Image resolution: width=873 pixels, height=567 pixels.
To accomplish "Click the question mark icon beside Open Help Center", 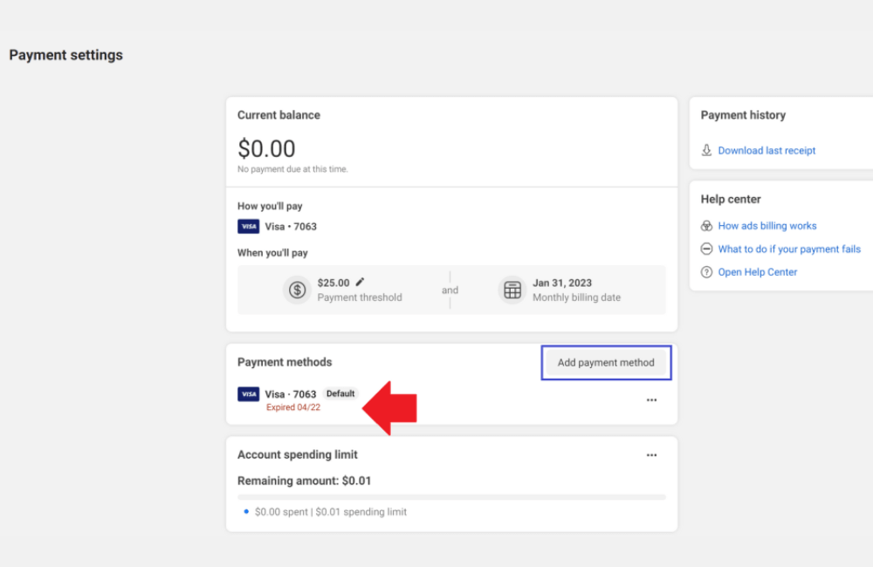I will 705,271.
